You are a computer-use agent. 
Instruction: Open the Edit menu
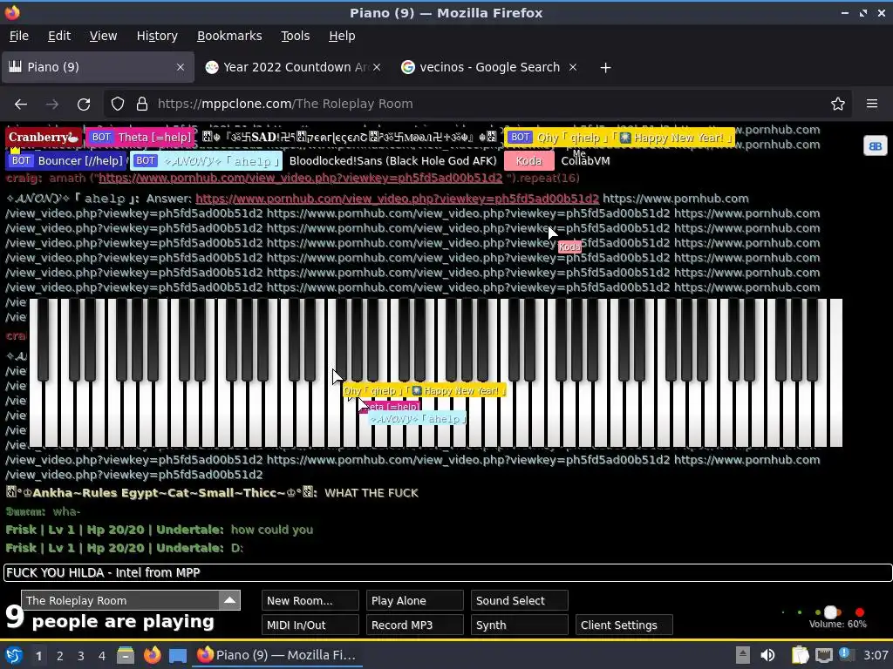pos(59,36)
